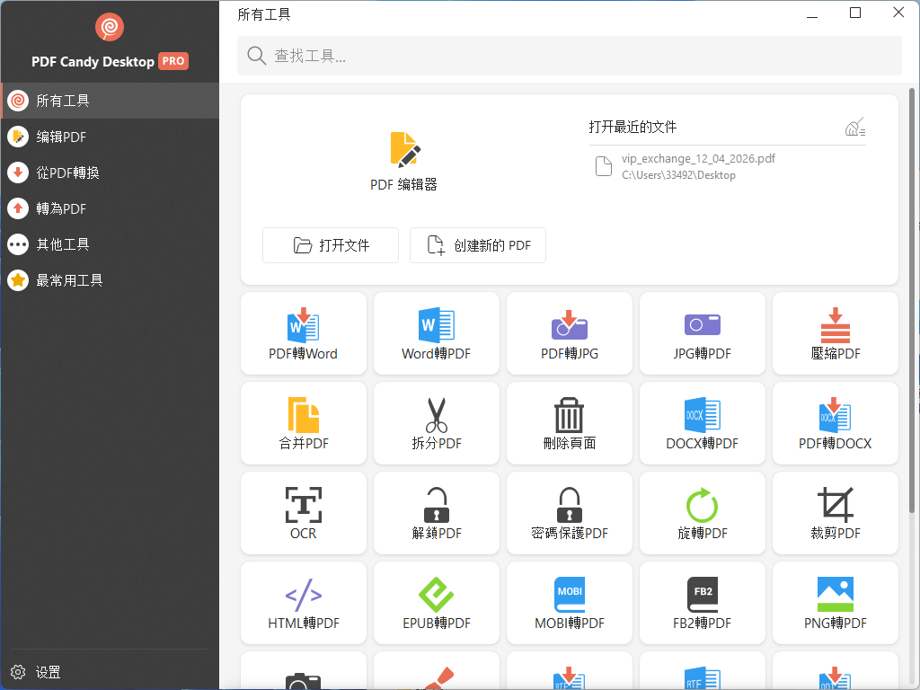
Task: Click the 创建新的 PDF button
Action: click(x=478, y=245)
